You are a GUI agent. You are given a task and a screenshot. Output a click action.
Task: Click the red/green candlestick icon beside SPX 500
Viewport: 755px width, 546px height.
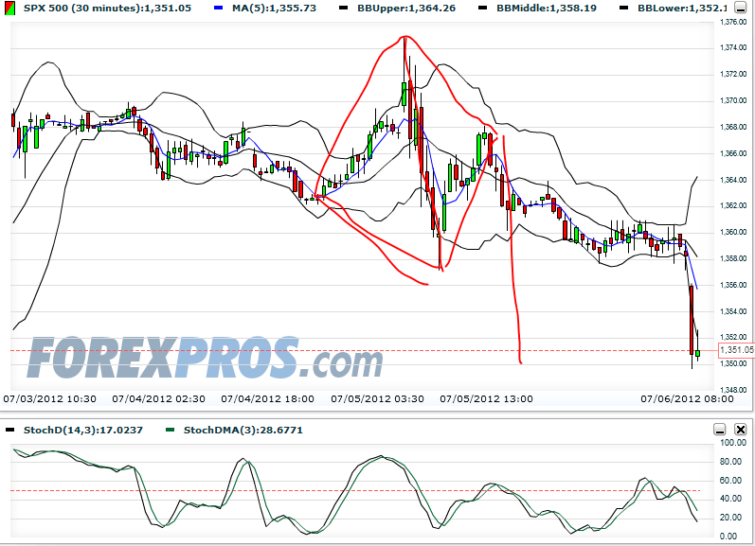[9, 9]
